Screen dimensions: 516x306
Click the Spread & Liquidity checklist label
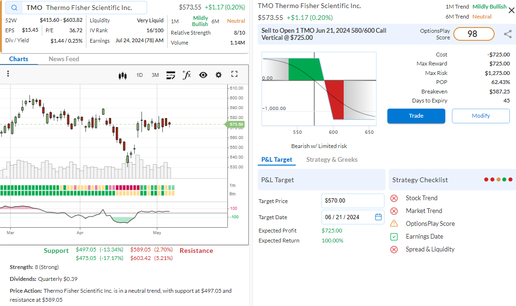coord(430,250)
